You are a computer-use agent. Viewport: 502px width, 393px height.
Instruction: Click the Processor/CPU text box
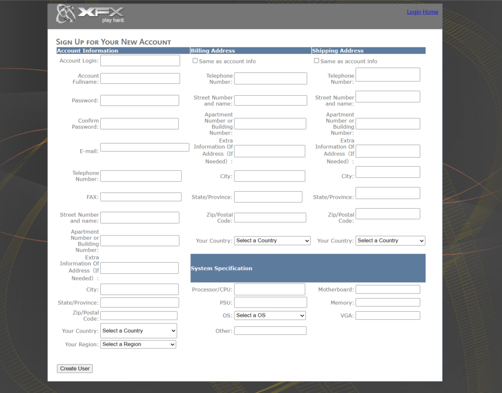pyautogui.click(x=270, y=290)
